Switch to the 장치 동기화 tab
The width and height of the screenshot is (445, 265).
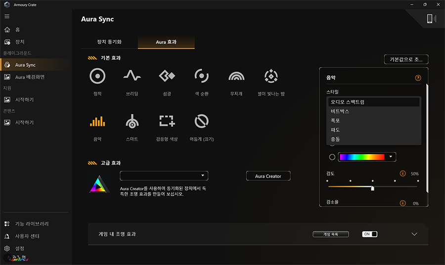(109, 42)
